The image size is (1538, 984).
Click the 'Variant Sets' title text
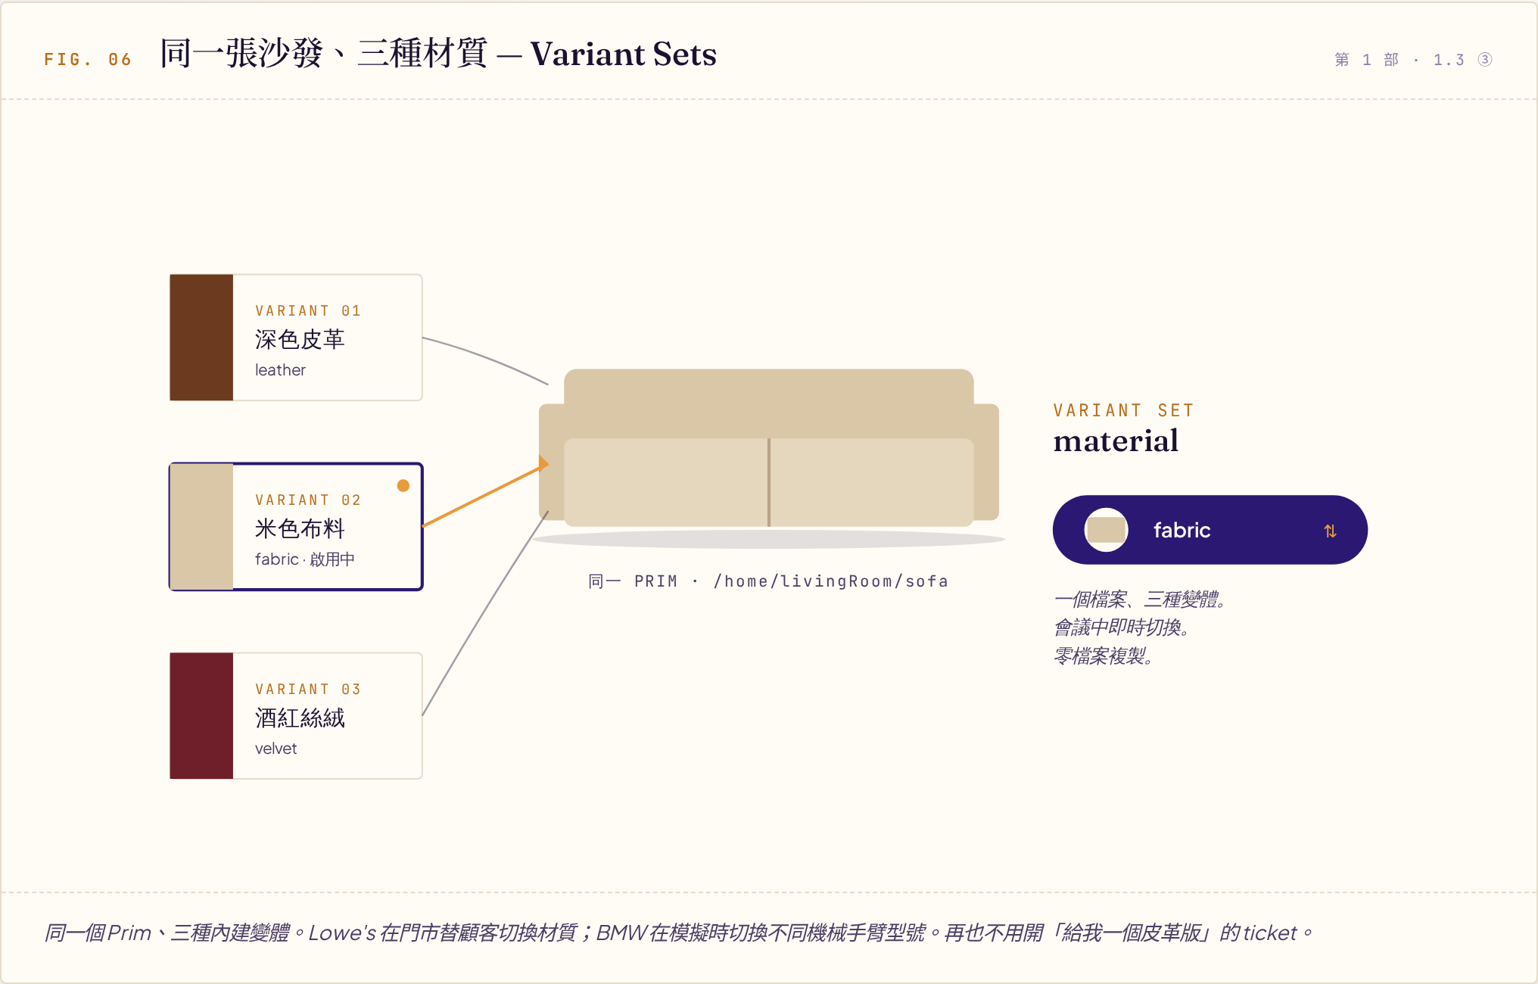tap(623, 54)
